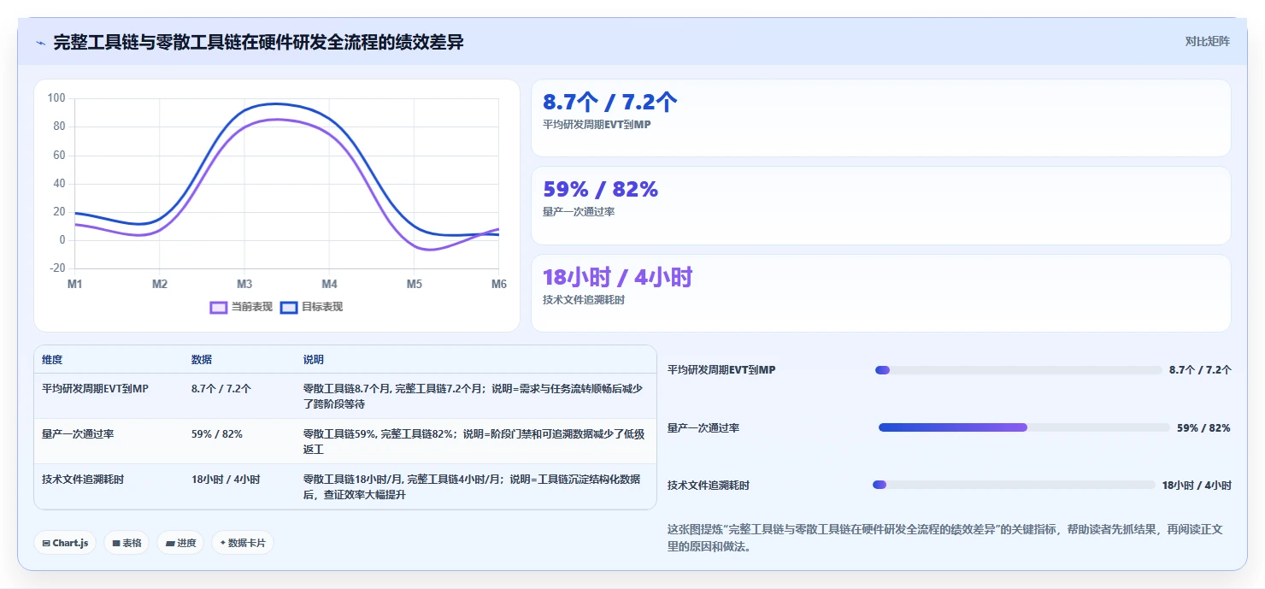Screen dimensions: 1265x589
Task: Click progress value 59% / 82% at right
Action: pos(1203,427)
